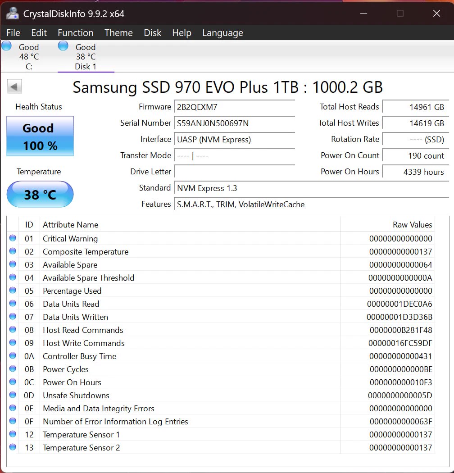
Task: Click the blue status orb for Disk 1
Action: pos(63,46)
